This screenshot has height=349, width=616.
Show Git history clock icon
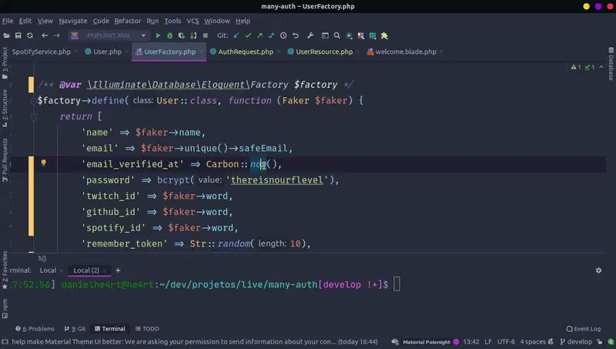pyautogui.click(x=283, y=35)
